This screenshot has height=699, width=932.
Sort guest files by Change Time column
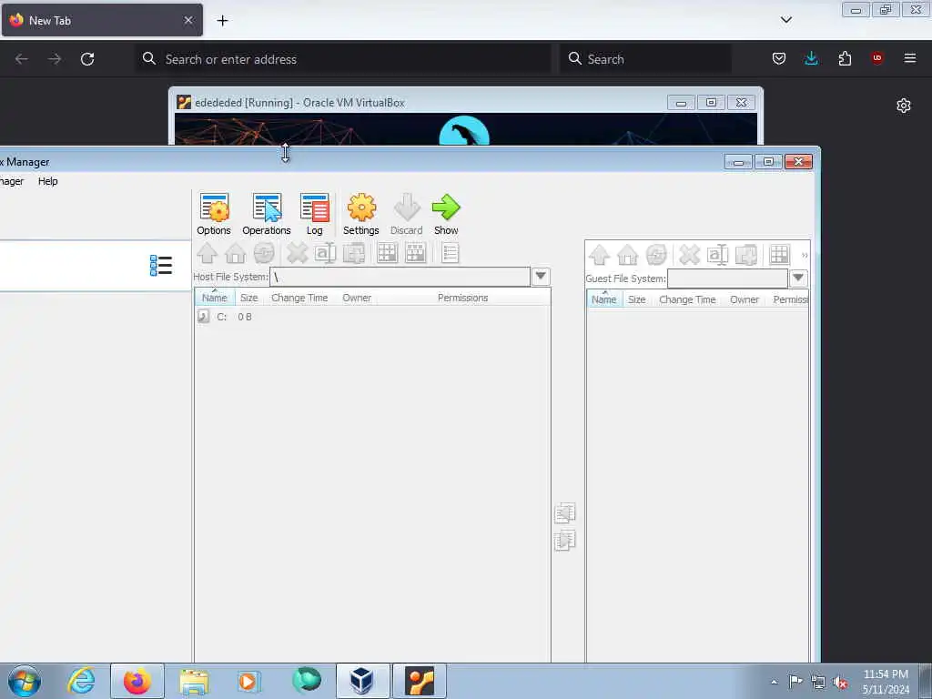687,299
